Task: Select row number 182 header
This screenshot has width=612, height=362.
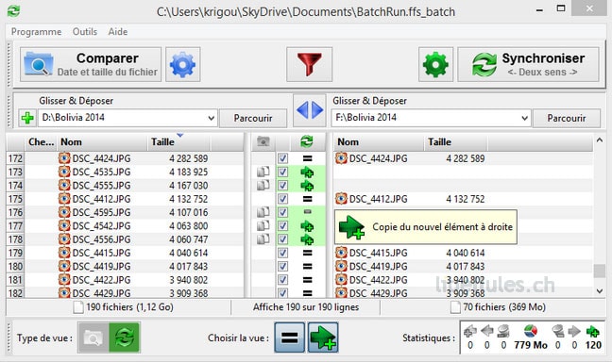Action: coord(15,293)
